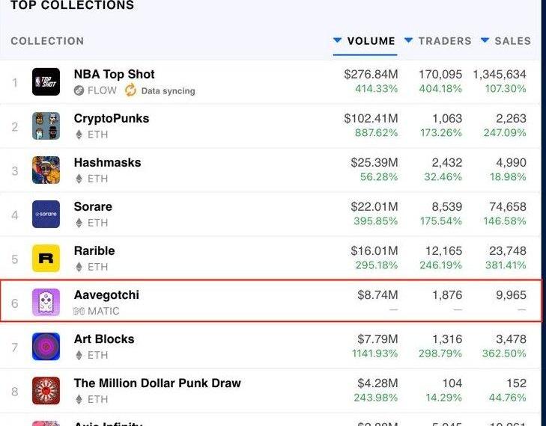Open the Art Blocks circular icon
This screenshot has width=546, height=426.
tap(46, 347)
